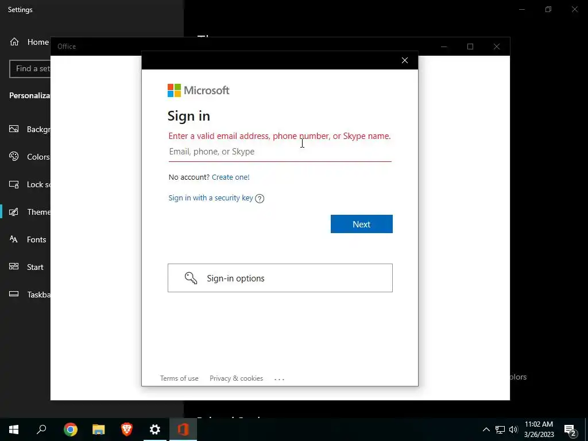
Task: Minimize the Settings window
Action: point(522,9)
